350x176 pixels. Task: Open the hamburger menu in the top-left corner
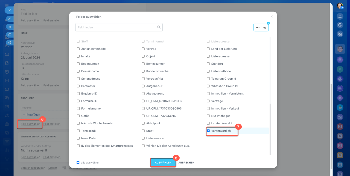(x=7, y=5)
